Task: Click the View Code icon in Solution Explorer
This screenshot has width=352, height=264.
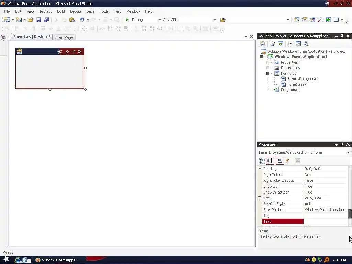Action: tap(290, 44)
